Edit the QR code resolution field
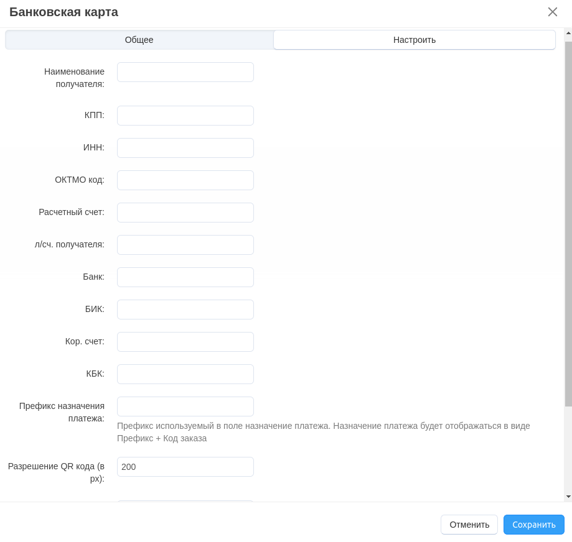 point(185,467)
